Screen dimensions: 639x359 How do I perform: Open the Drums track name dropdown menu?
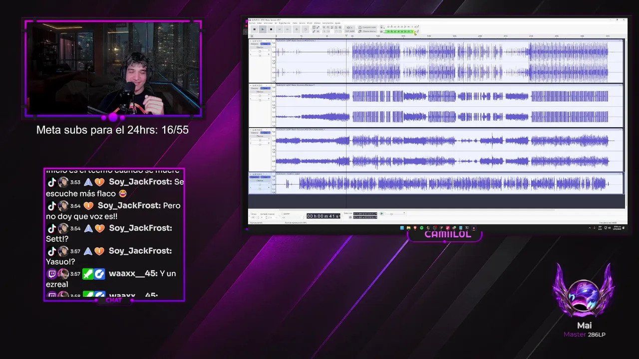258,41
